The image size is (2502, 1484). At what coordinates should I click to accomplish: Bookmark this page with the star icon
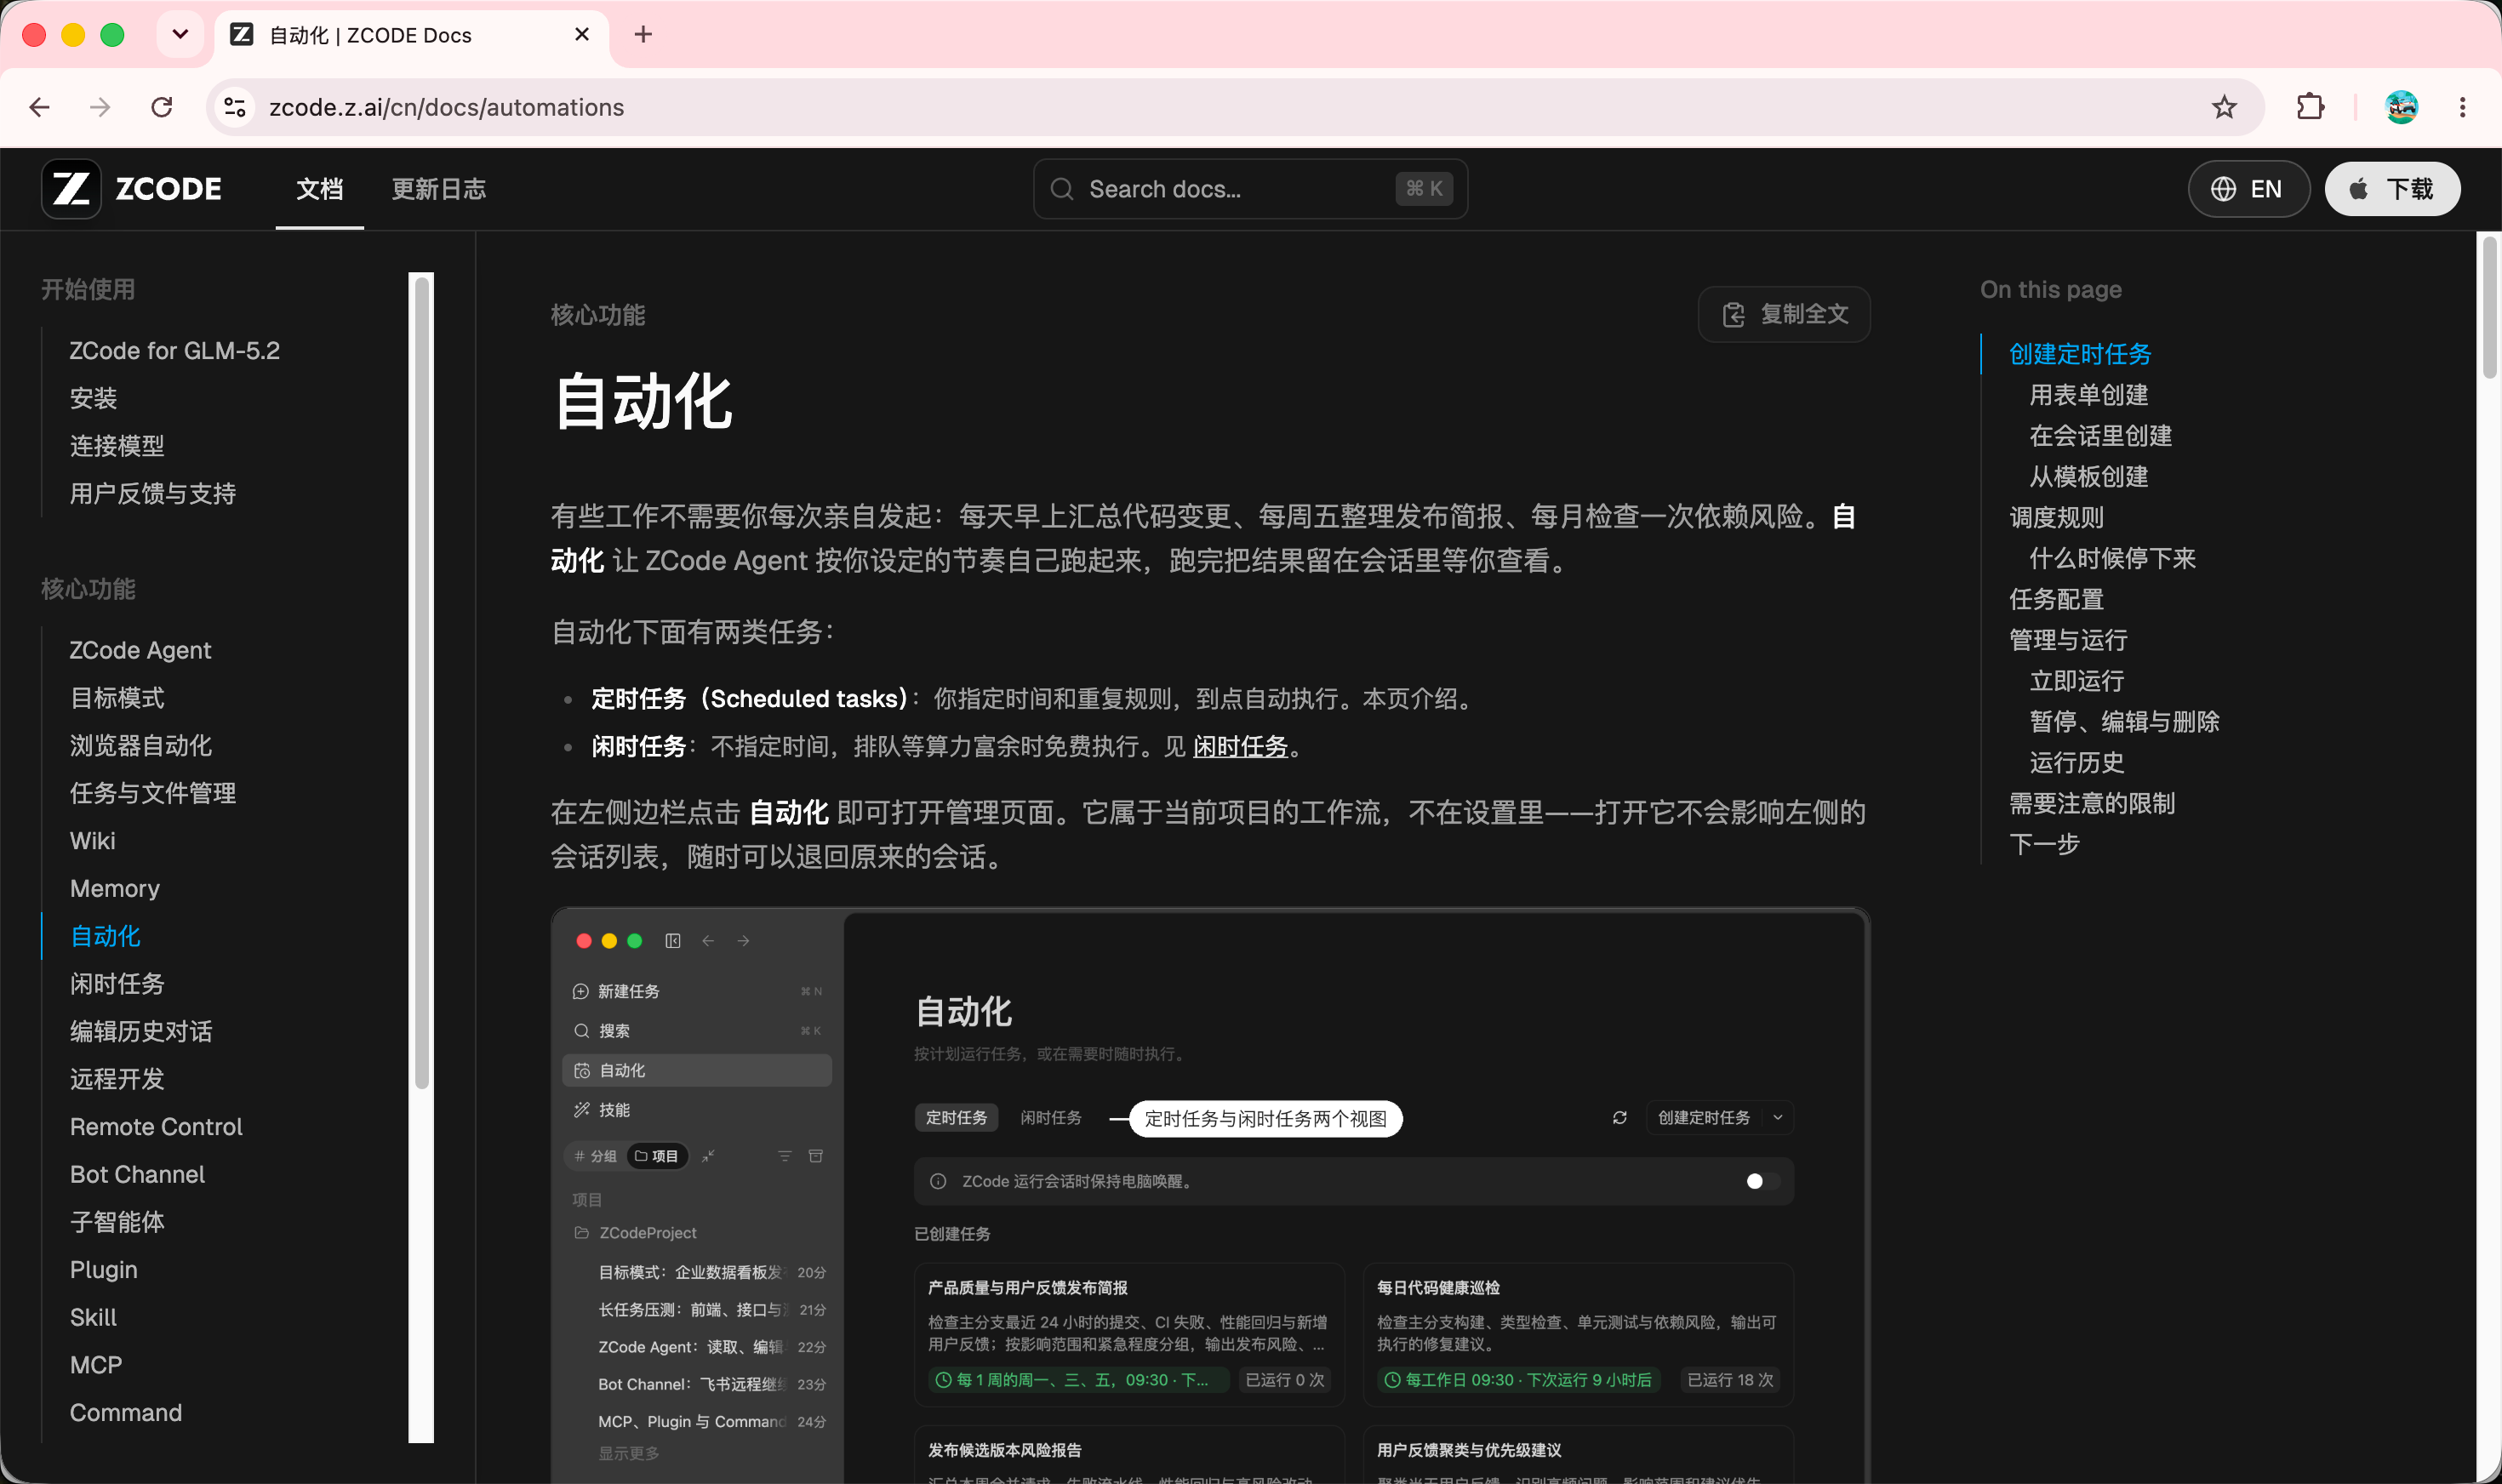(2223, 107)
